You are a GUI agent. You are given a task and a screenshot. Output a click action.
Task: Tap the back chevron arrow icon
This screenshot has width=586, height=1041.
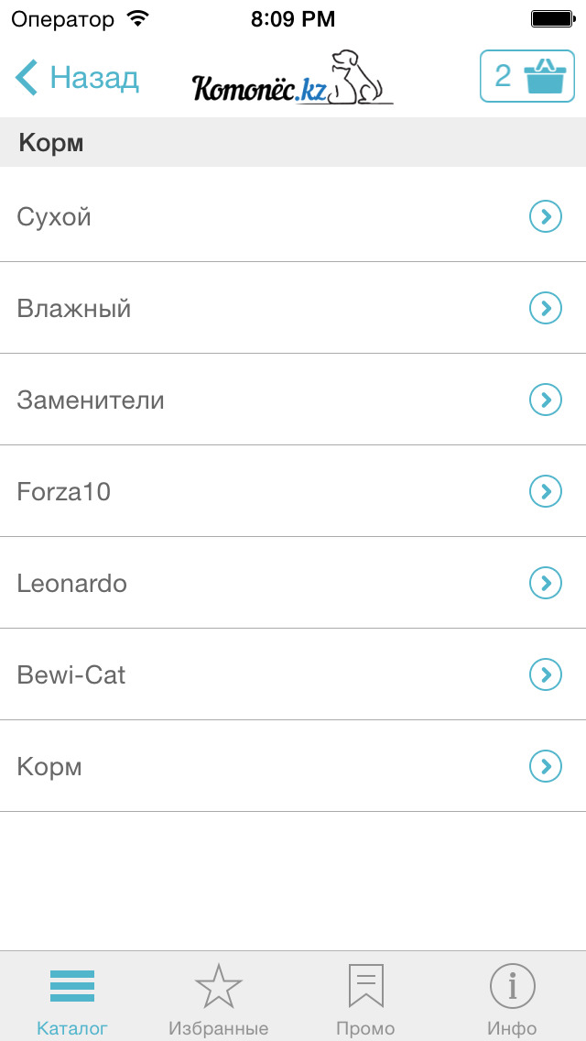coord(27,78)
